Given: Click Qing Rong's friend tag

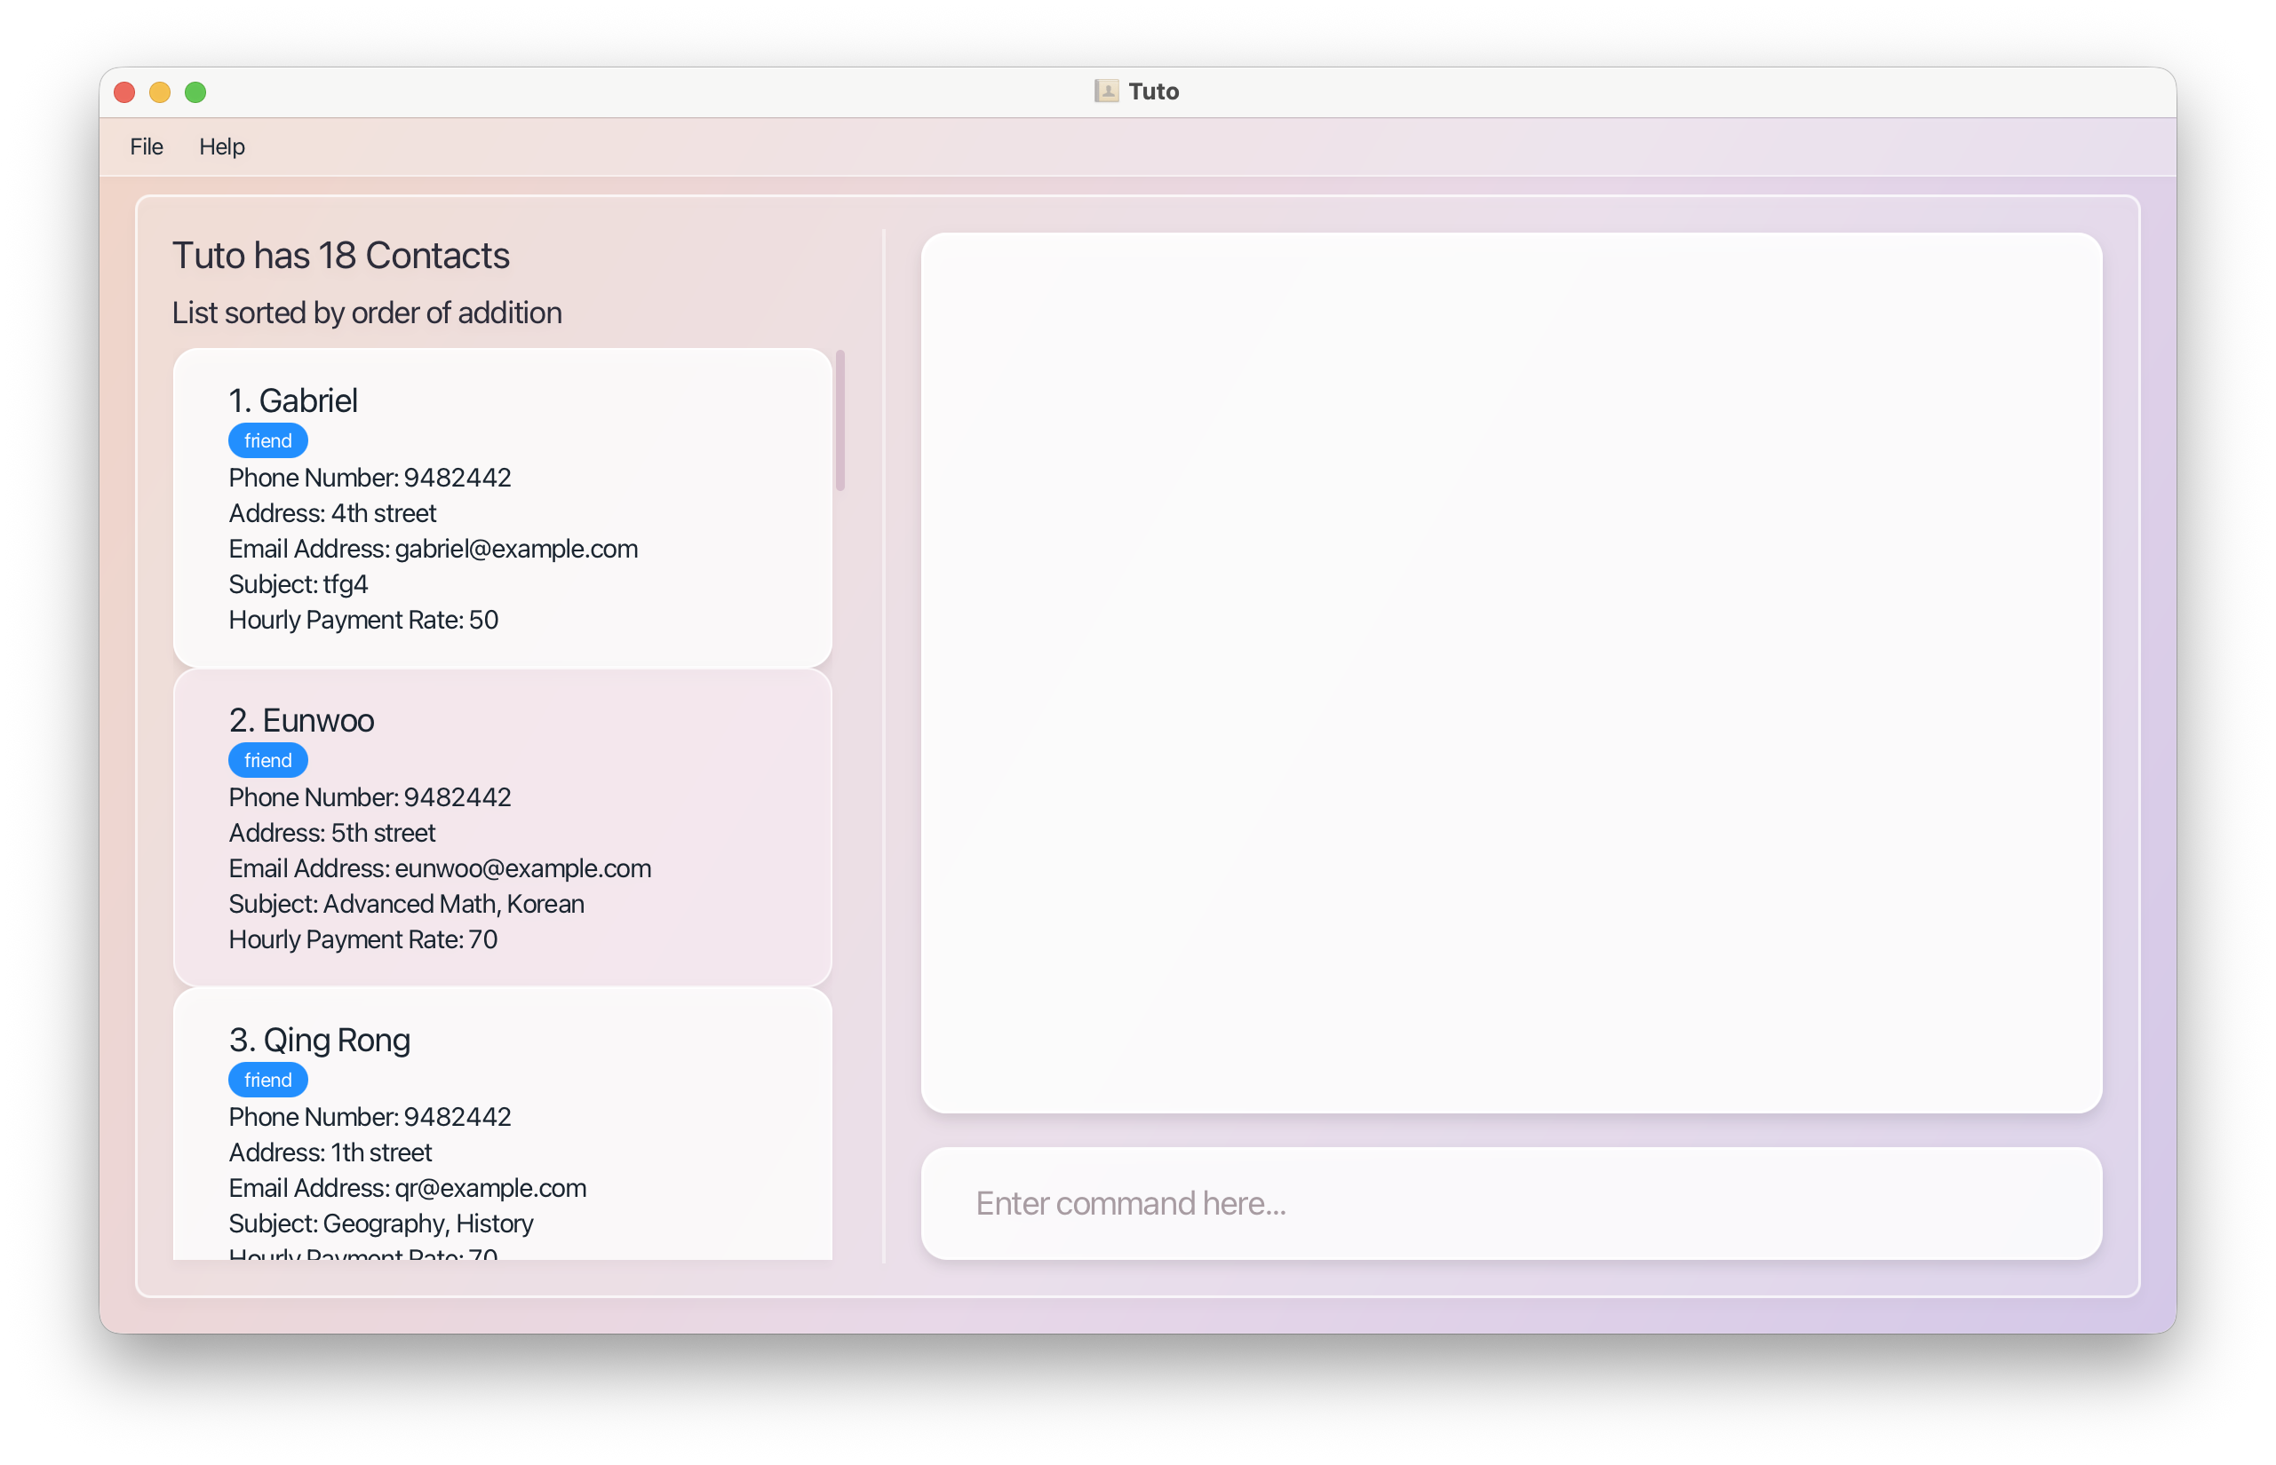Looking at the screenshot, I should pyautogui.click(x=267, y=1080).
